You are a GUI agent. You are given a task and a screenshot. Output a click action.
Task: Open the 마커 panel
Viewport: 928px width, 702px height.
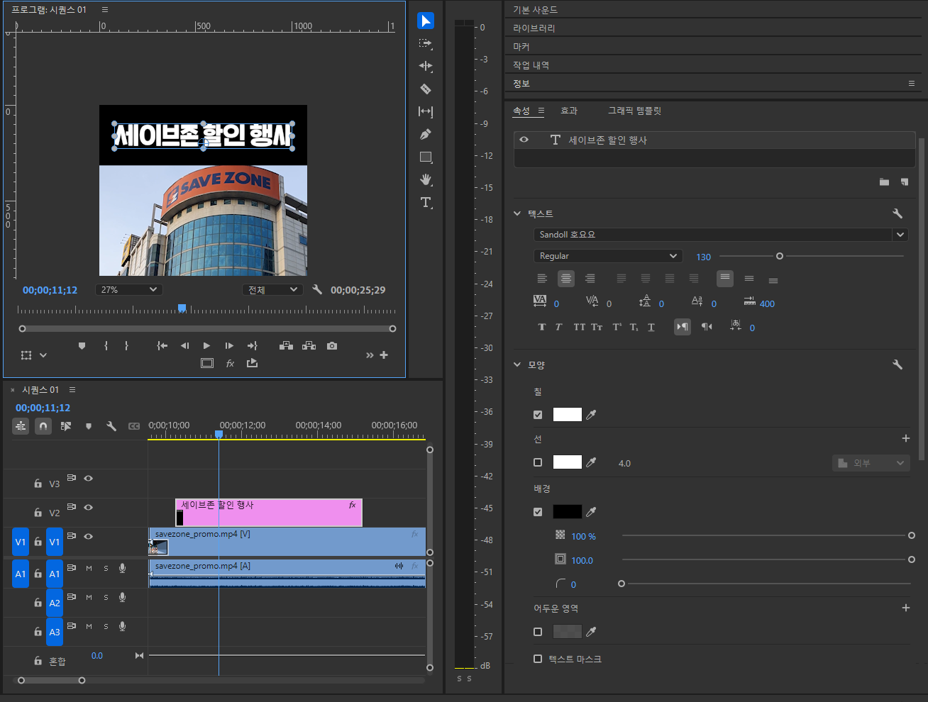[521, 46]
